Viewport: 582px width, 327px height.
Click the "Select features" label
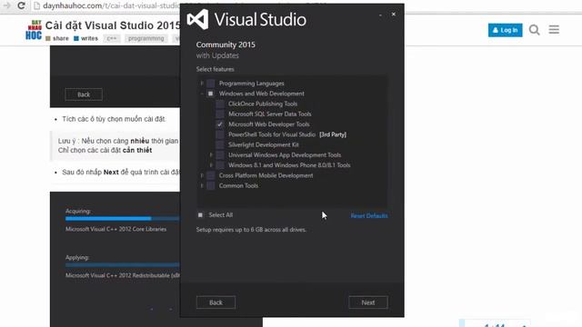pos(215,69)
